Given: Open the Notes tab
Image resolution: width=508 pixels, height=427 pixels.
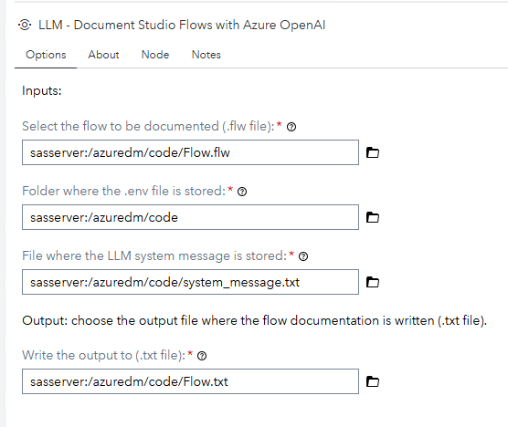Looking at the screenshot, I should (206, 55).
